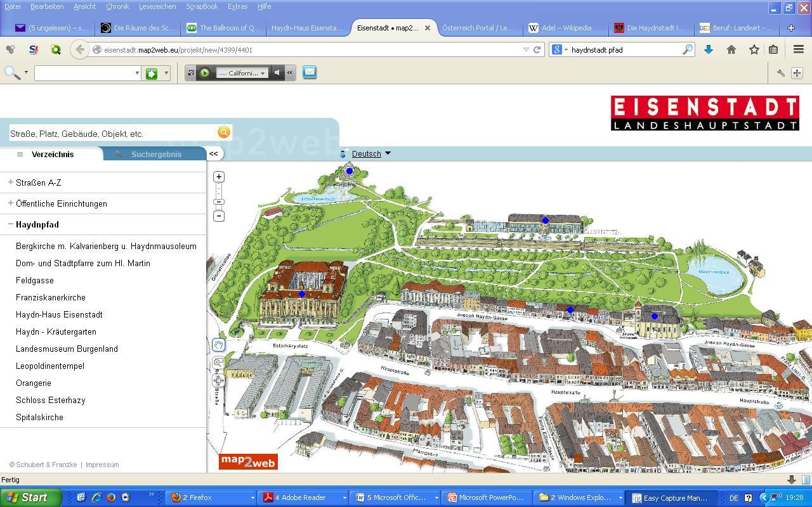Click the map zoom slider handle
The image size is (812, 507).
(x=219, y=202)
